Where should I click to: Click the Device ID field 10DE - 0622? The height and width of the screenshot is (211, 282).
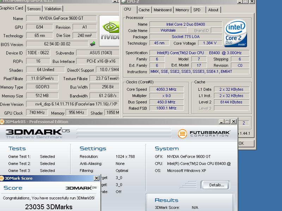click(38, 53)
